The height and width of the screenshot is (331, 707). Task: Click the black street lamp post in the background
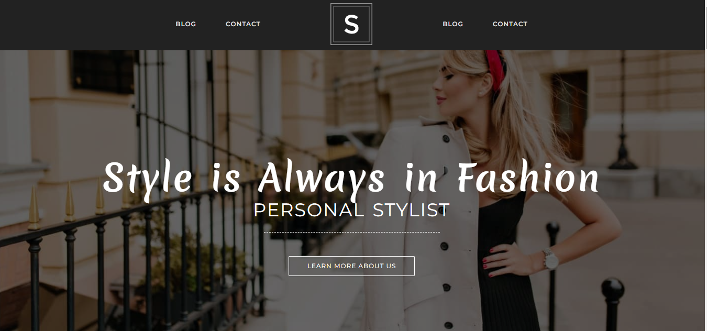(623, 110)
